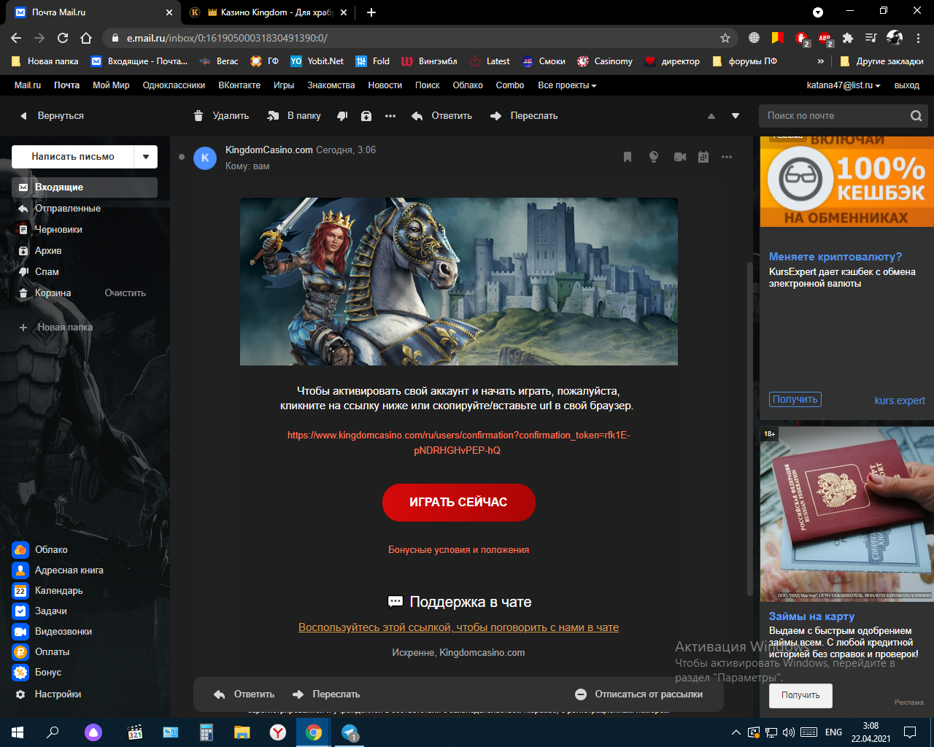Open Оплаты in the sidebar
This screenshot has width=934, height=747.
41,652
